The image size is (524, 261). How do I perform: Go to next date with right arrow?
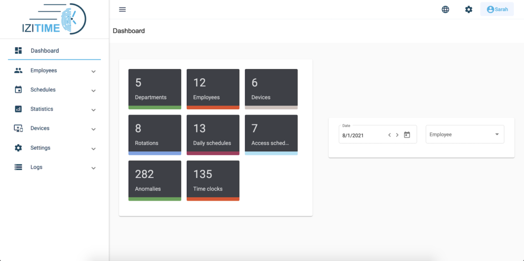click(397, 135)
